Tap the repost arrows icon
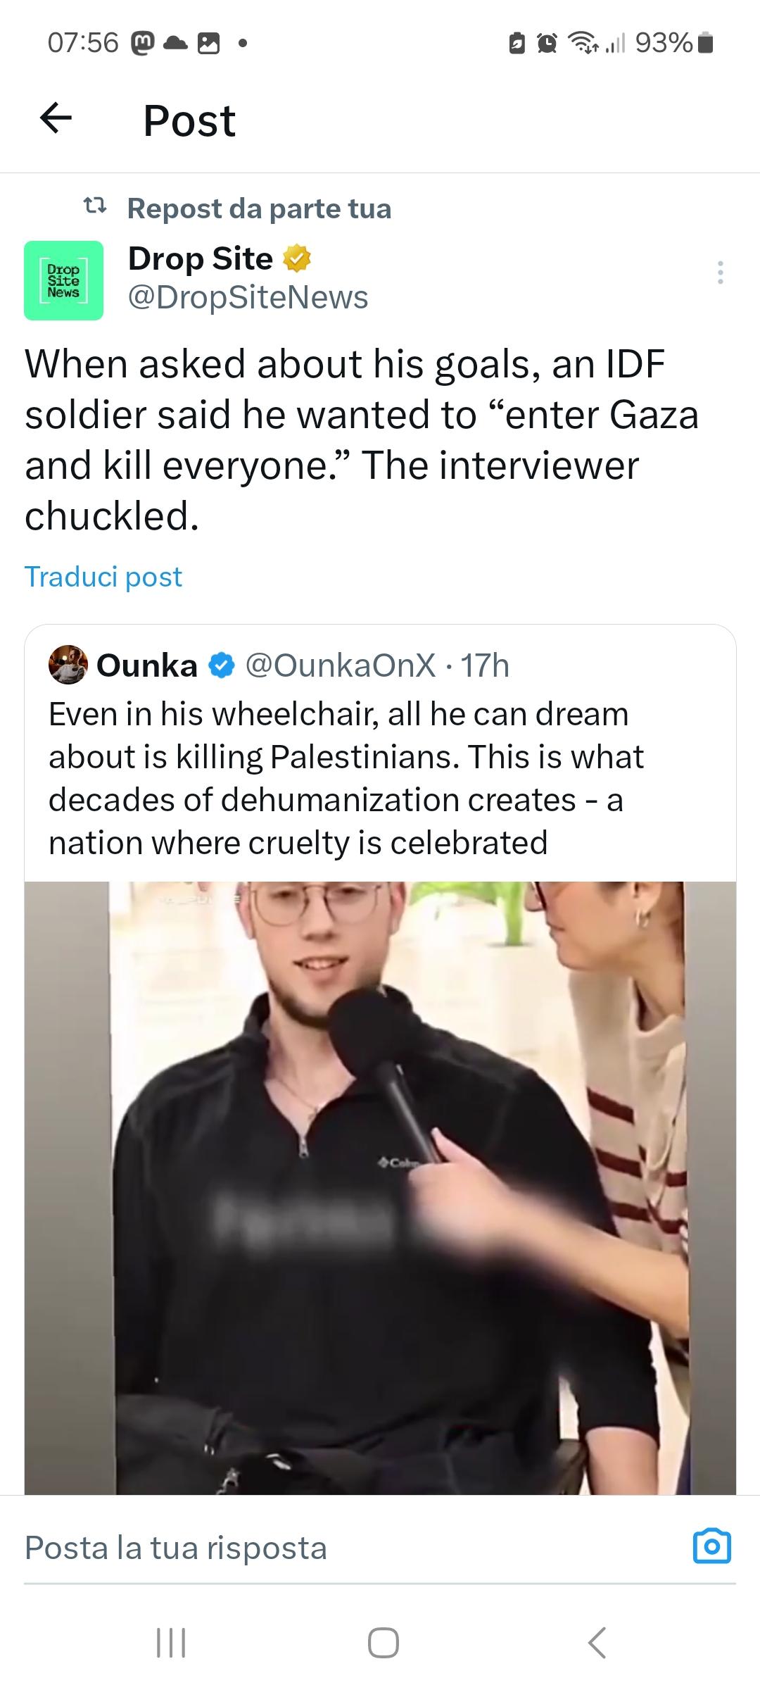The height and width of the screenshot is (1690, 760). click(x=95, y=208)
